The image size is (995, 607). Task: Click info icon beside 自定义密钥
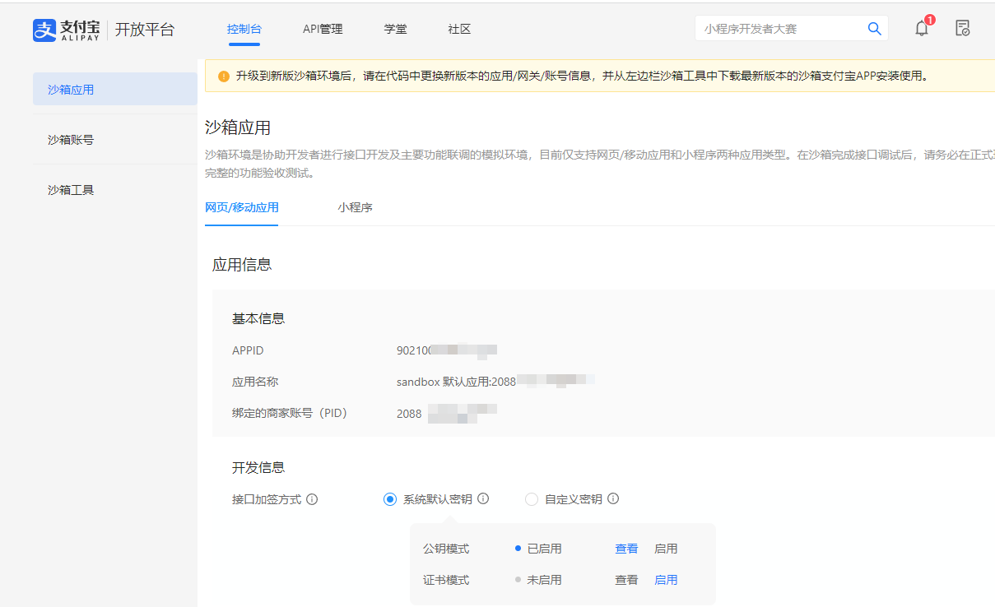613,498
